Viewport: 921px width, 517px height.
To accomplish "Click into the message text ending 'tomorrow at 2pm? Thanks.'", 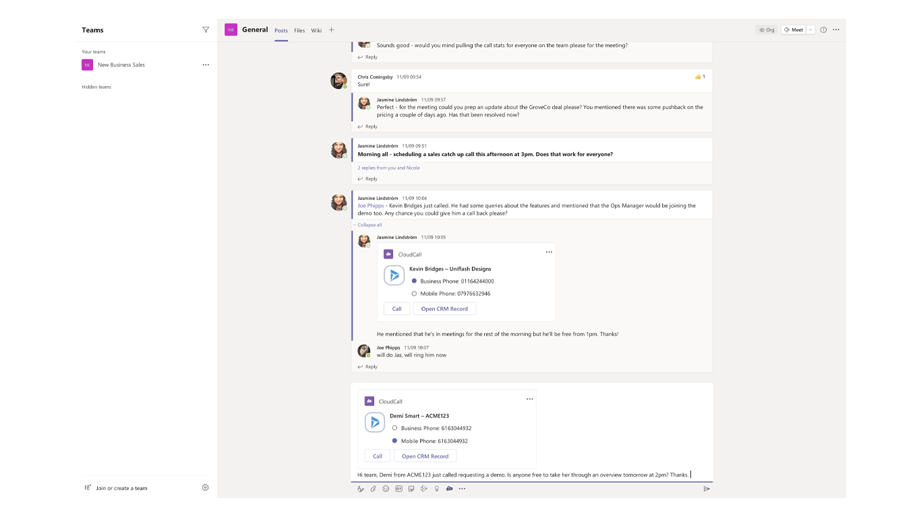I will (x=523, y=475).
